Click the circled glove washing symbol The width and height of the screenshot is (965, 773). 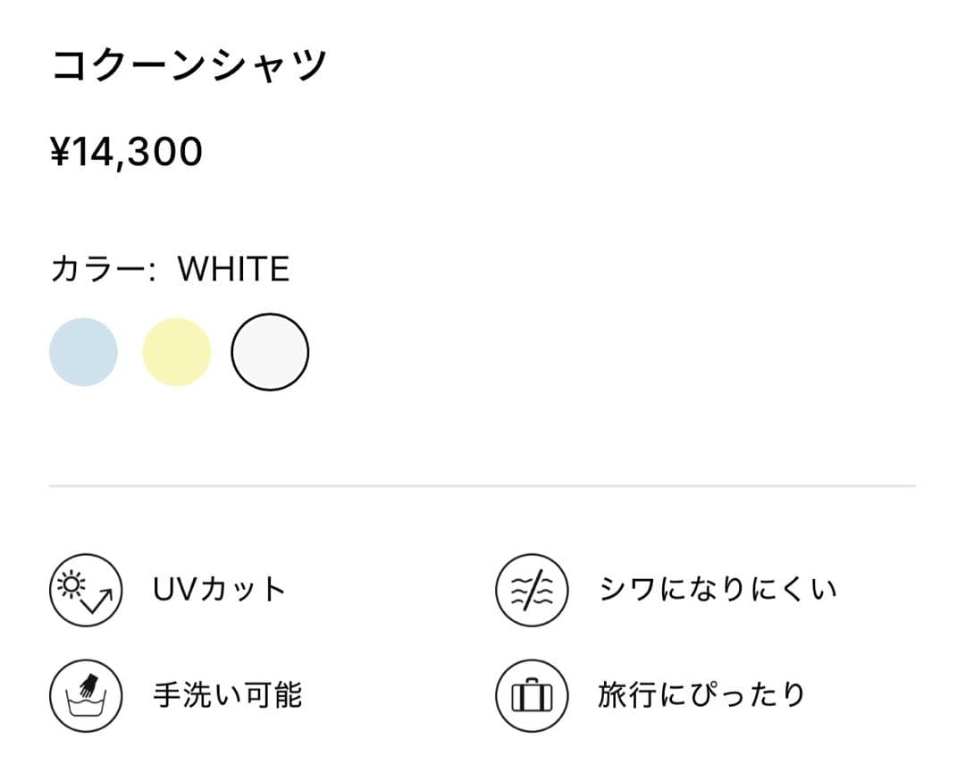(x=85, y=696)
